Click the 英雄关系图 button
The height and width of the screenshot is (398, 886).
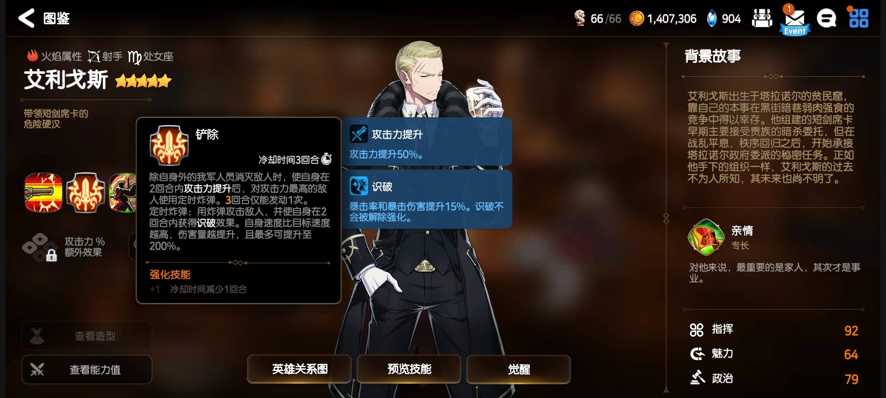point(299,369)
